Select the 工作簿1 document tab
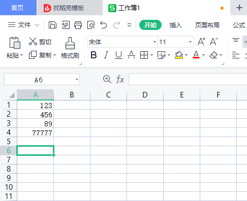This screenshot has height=201, width=247. pos(166,8)
